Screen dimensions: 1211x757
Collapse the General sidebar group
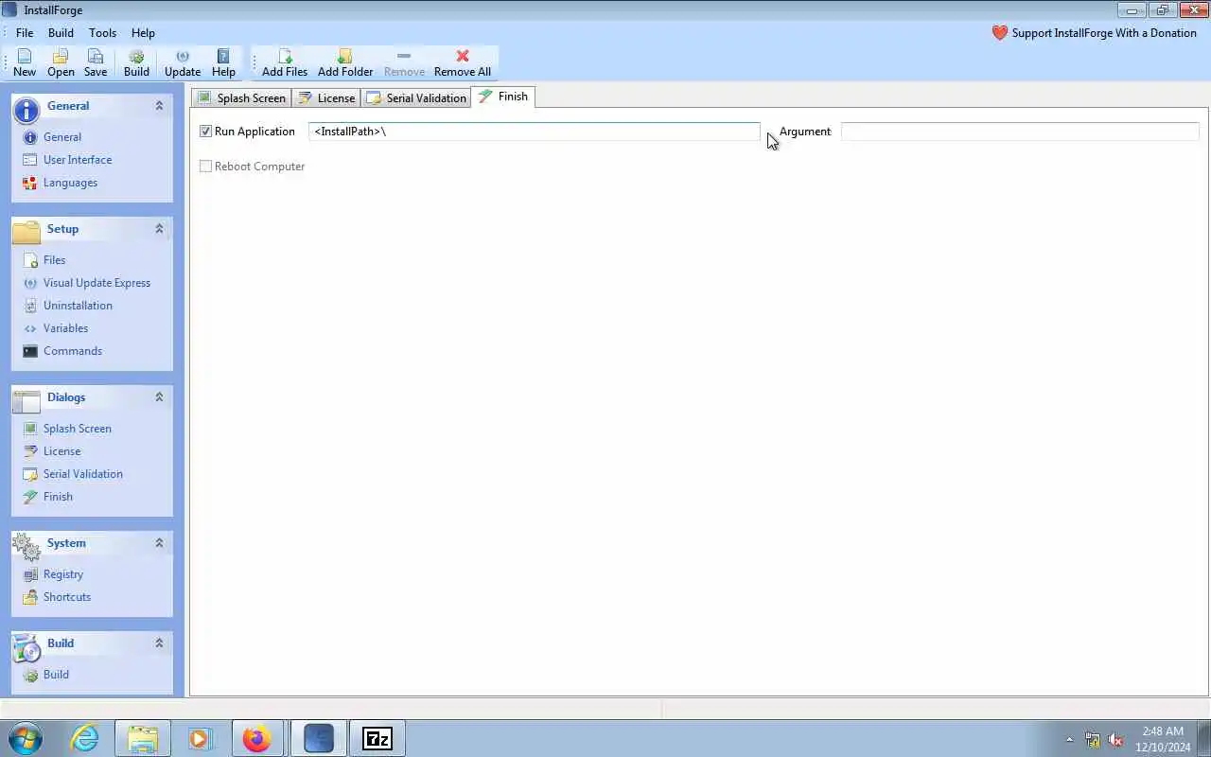click(x=159, y=106)
